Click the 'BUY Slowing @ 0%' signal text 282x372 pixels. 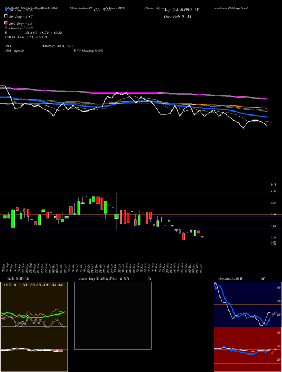(x=89, y=51)
